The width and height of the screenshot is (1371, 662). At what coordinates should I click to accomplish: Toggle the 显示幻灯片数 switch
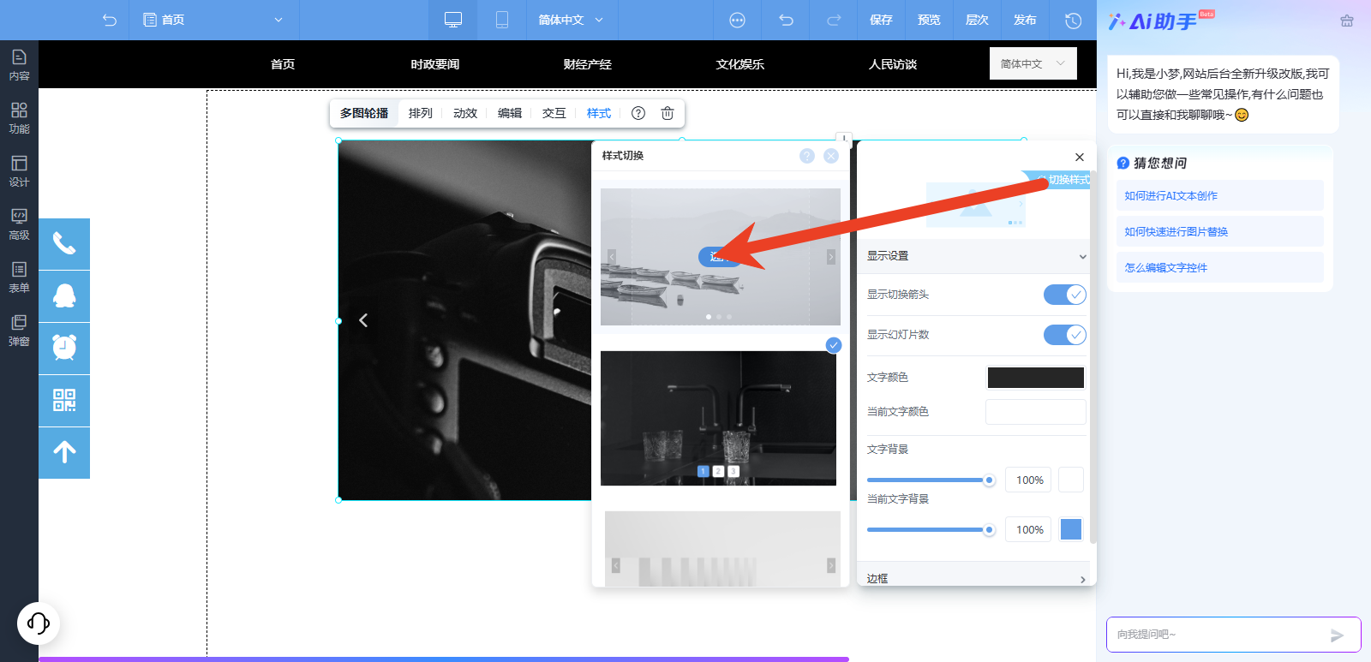click(1064, 335)
